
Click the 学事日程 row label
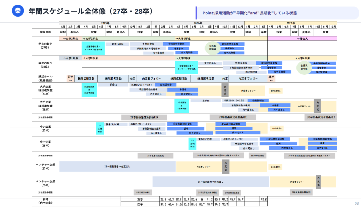(45, 32)
